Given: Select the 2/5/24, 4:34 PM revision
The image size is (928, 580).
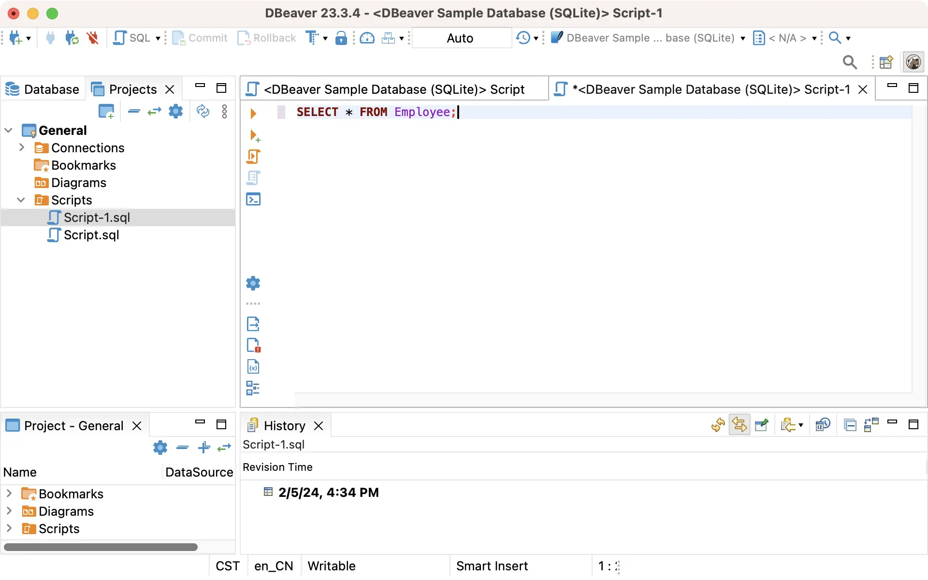Looking at the screenshot, I should tap(328, 492).
